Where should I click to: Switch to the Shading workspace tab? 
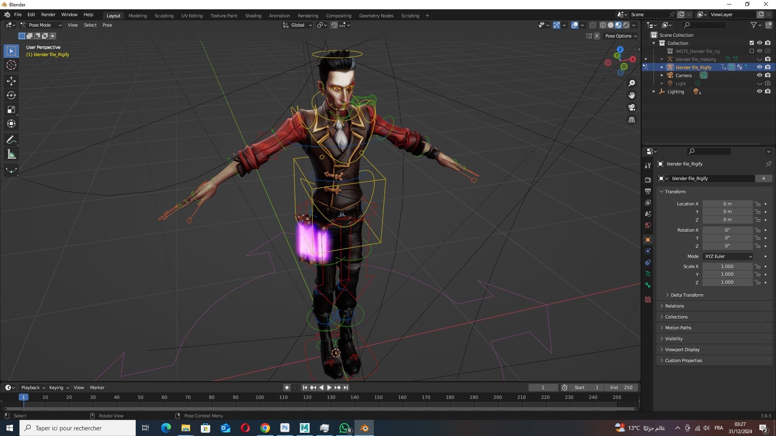pyautogui.click(x=253, y=16)
